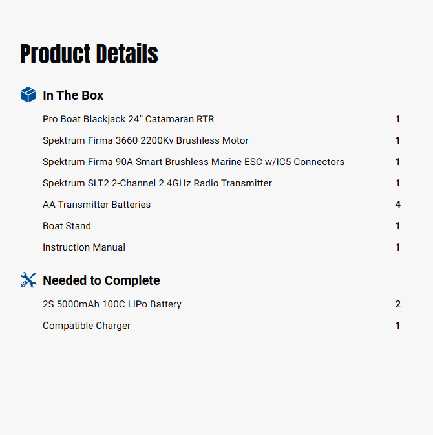The image size is (433, 435).
Task: Click Pro Boat Blackjack 24" Catamaran RTR
Action: [x=129, y=119]
